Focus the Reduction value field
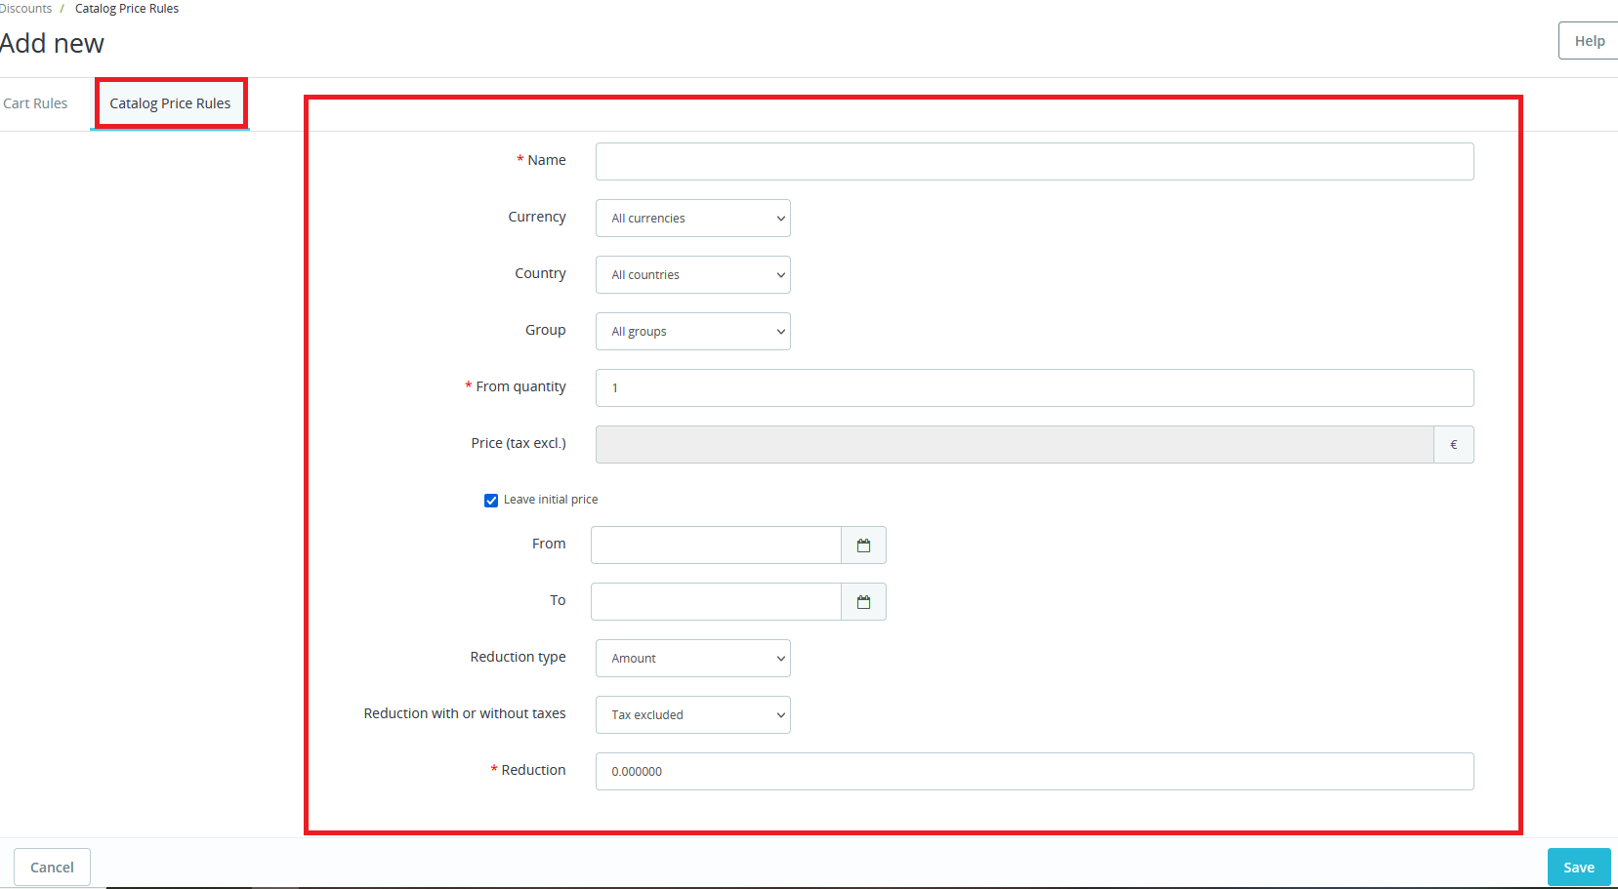1618x889 pixels. point(1034,772)
